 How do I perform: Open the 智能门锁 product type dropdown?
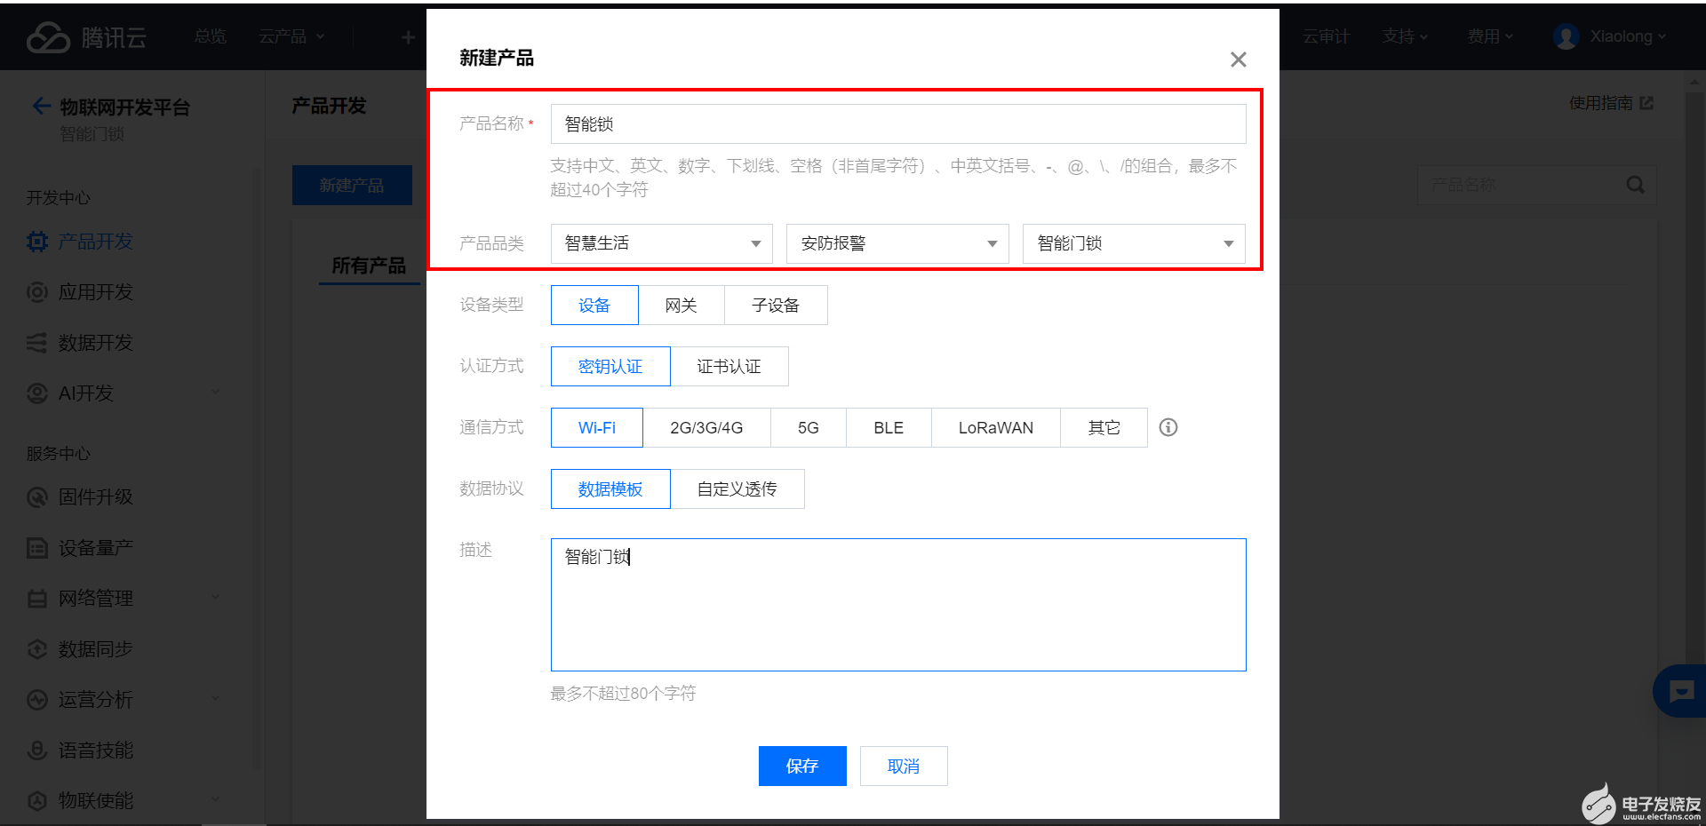click(1133, 243)
